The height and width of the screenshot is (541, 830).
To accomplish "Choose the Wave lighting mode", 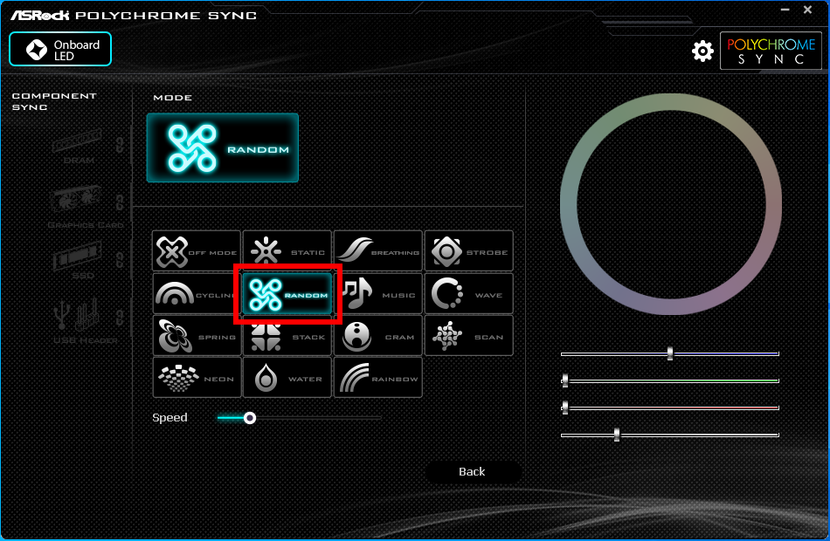I will [469, 293].
